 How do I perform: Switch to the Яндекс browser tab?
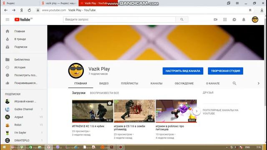tap(20, 3)
